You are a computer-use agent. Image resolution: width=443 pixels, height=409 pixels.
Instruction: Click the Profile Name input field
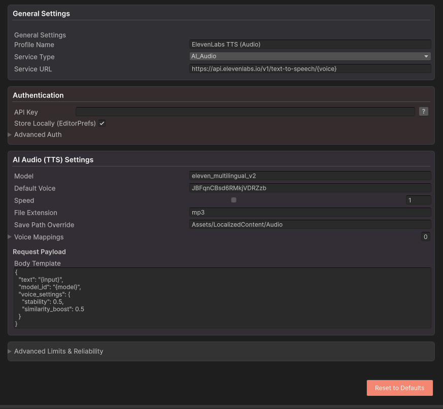click(310, 44)
